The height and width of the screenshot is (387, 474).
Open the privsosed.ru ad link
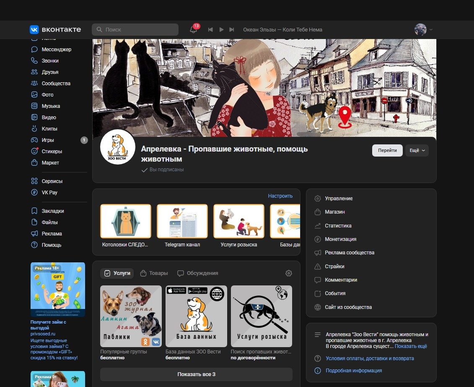[x=43, y=334]
